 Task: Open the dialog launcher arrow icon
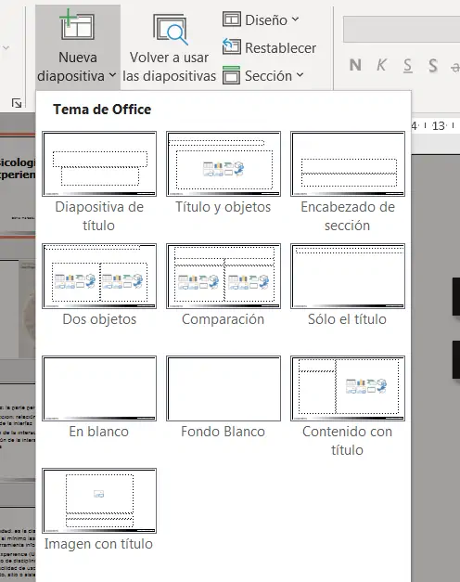click(x=17, y=103)
